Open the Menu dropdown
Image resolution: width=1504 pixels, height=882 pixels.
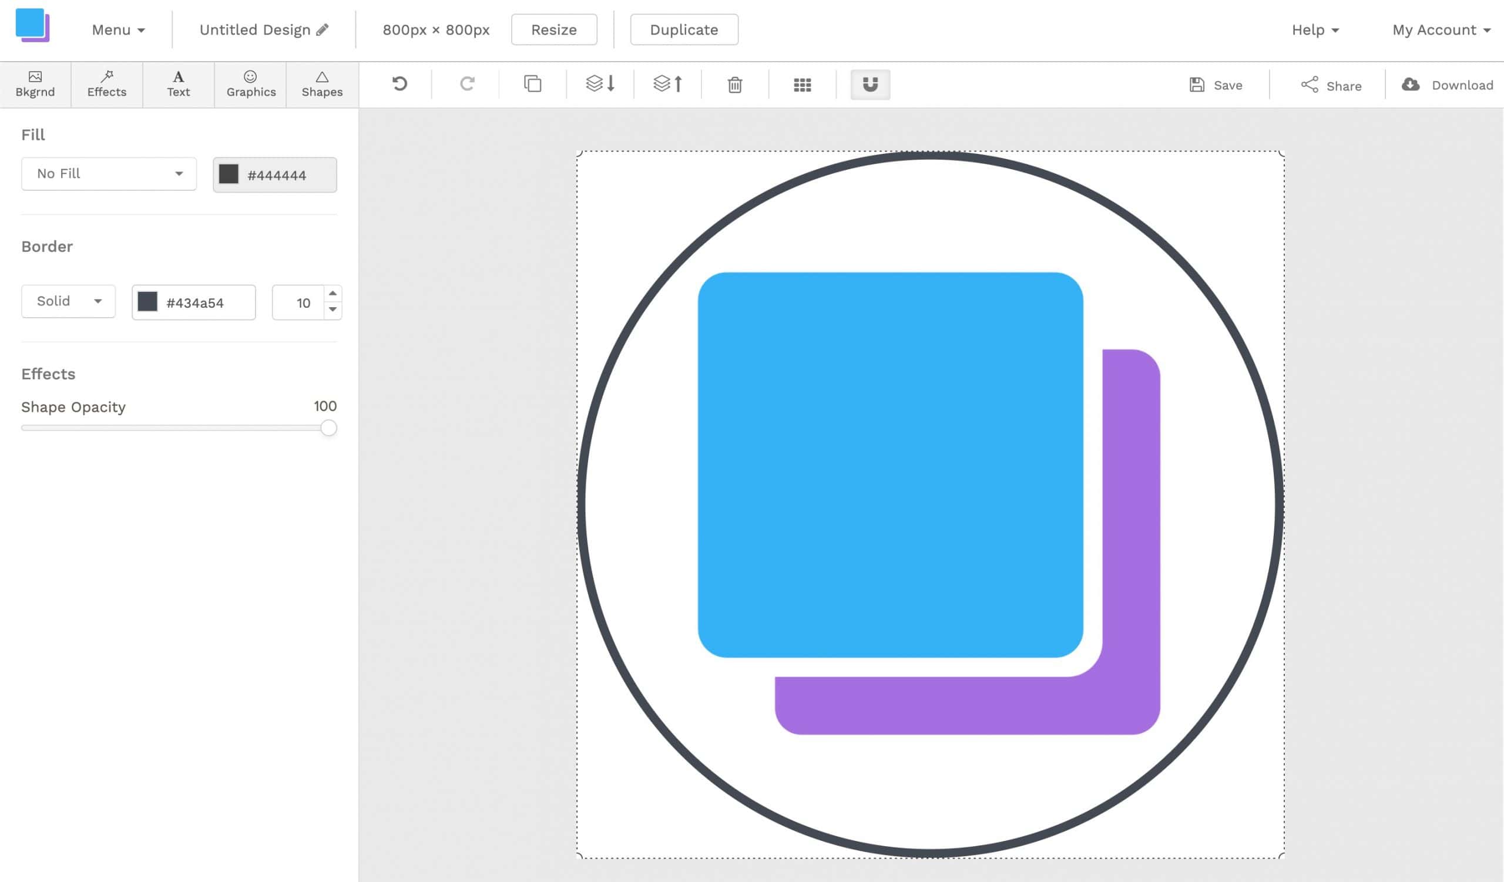pyautogui.click(x=116, y=29)
